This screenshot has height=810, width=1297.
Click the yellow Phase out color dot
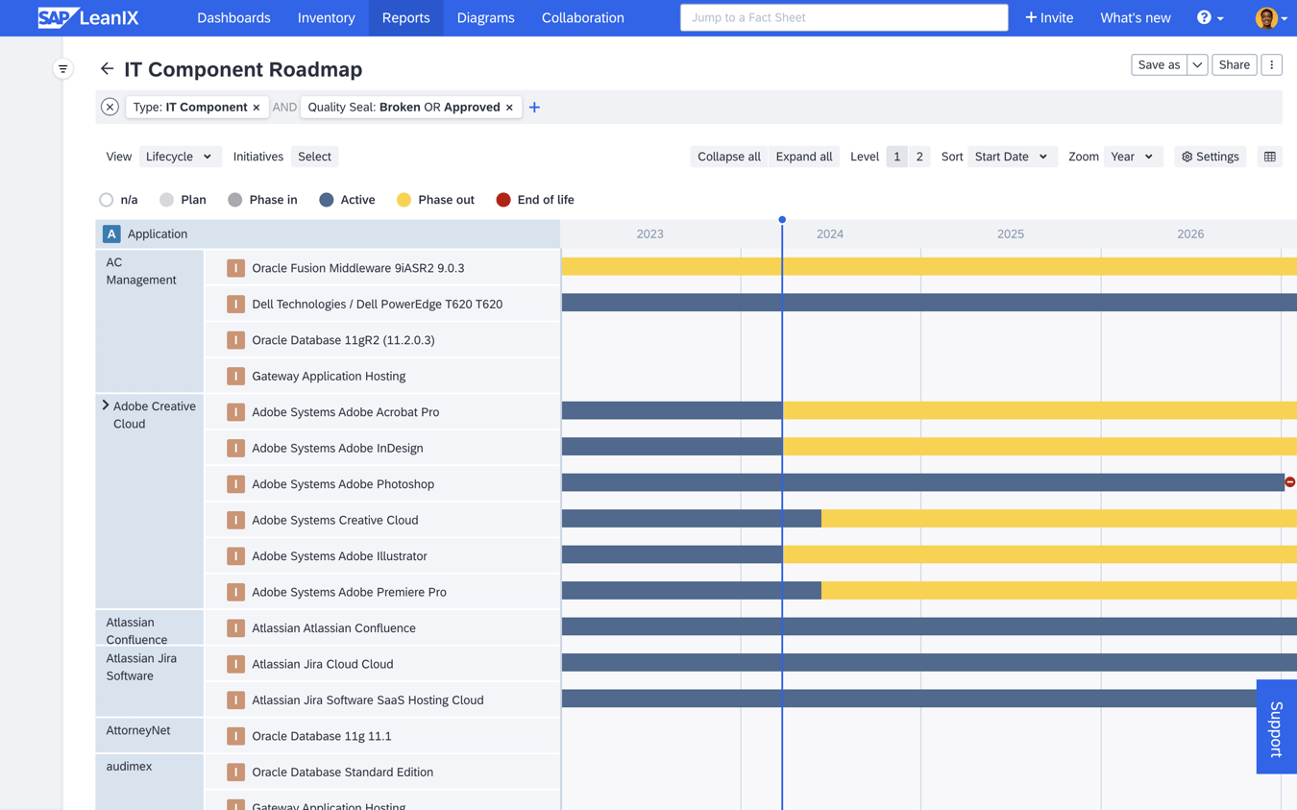(404, 199)
